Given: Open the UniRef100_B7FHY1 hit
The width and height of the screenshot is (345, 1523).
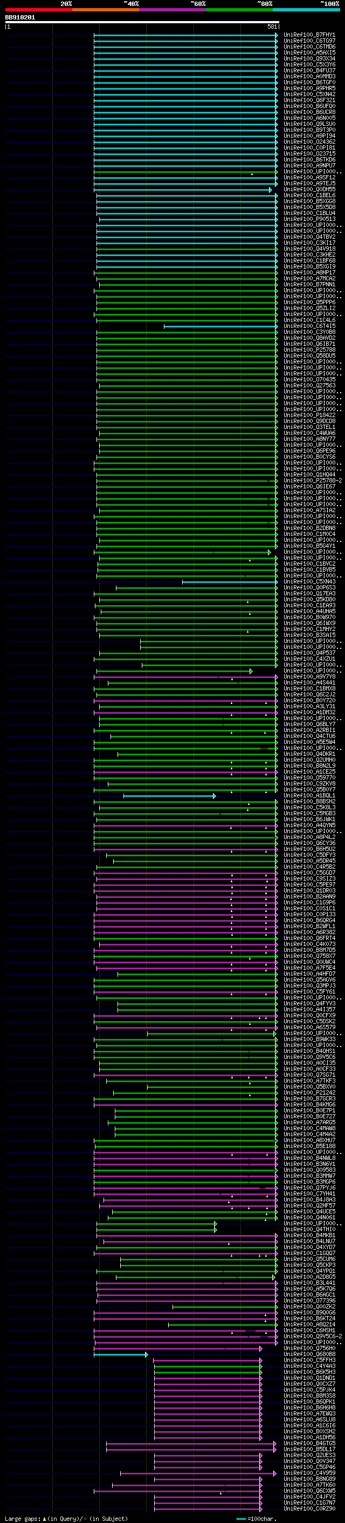Looking at the screenshot, I should pyautogui.click(x=309, y=35).
